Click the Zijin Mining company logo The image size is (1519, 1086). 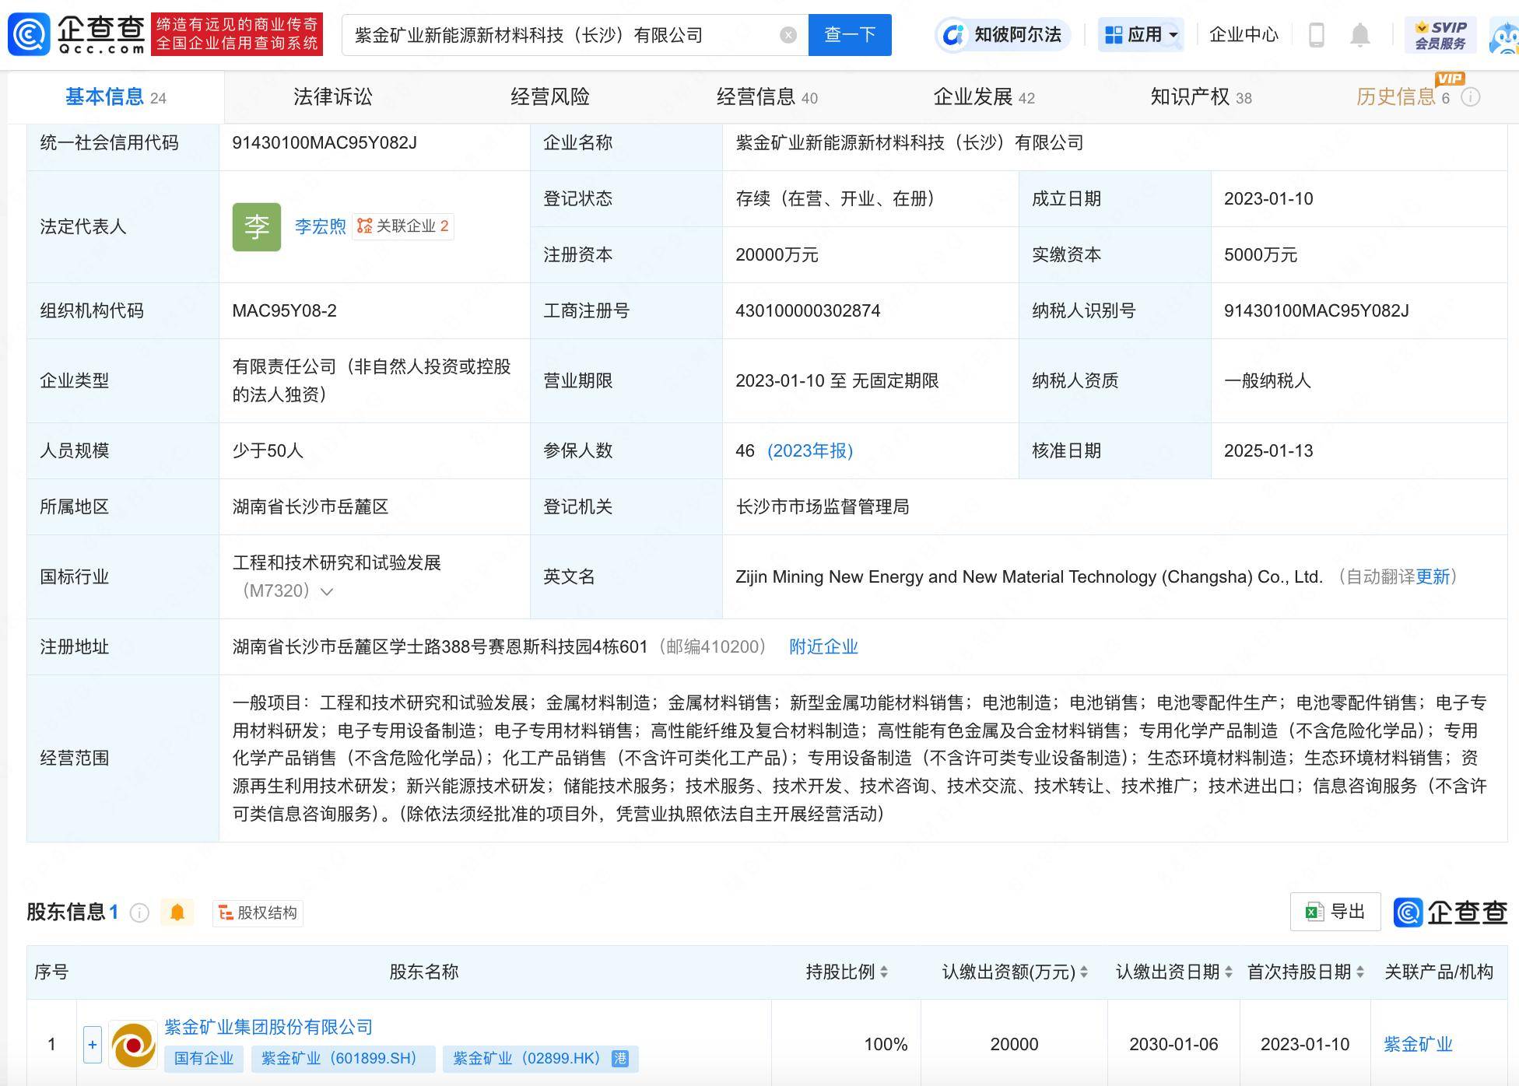pyautogui.click(x=133, y=1044)
